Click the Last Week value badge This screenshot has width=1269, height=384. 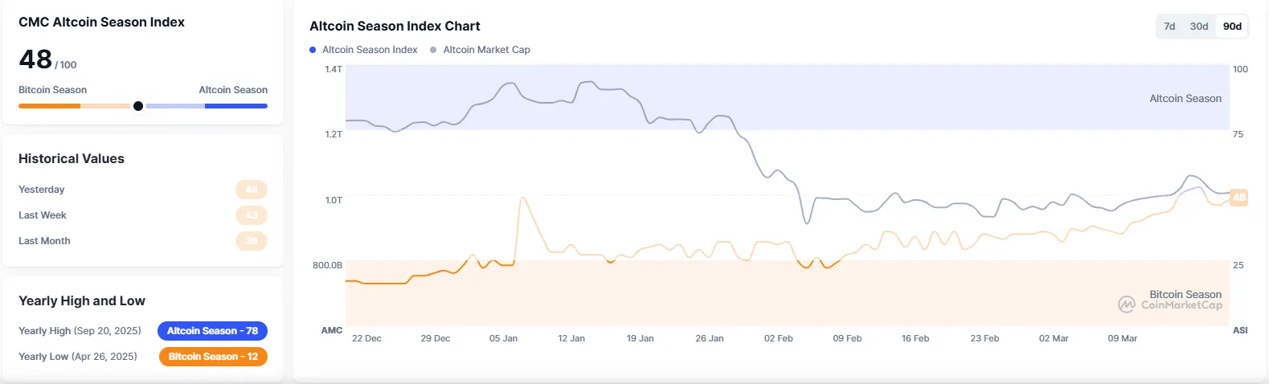252,215
